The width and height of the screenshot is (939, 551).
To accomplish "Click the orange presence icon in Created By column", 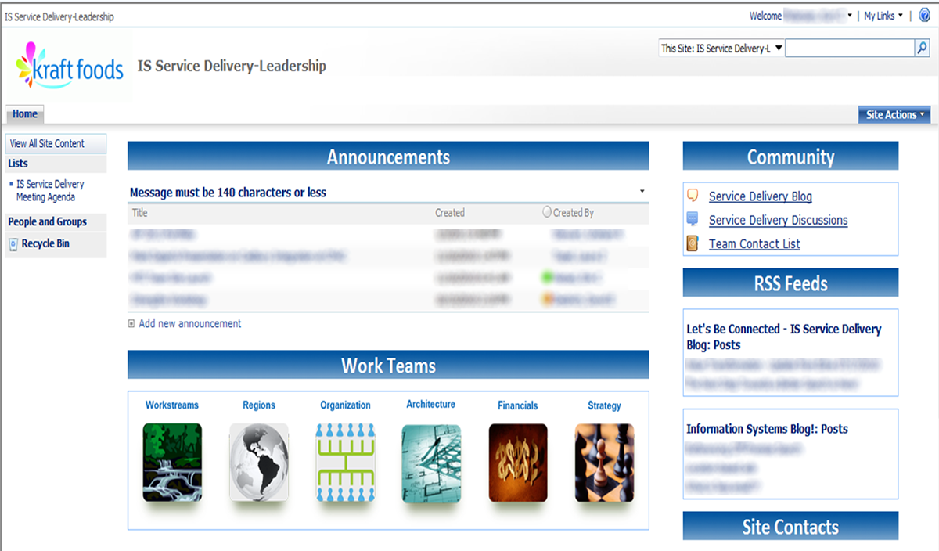I will (547, 299).
